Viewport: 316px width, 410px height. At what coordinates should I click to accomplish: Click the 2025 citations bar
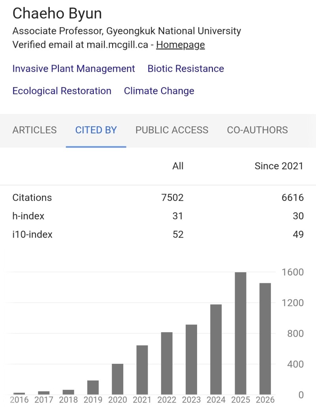tap(241, 333)
